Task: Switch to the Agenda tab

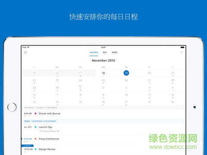Action: (94, 53)
